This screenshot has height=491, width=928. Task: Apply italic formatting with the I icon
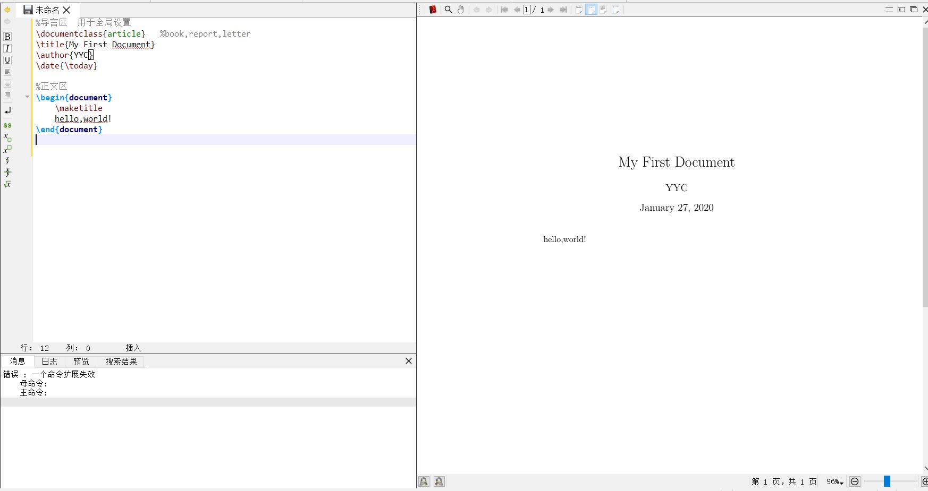(x=7, y=48)
